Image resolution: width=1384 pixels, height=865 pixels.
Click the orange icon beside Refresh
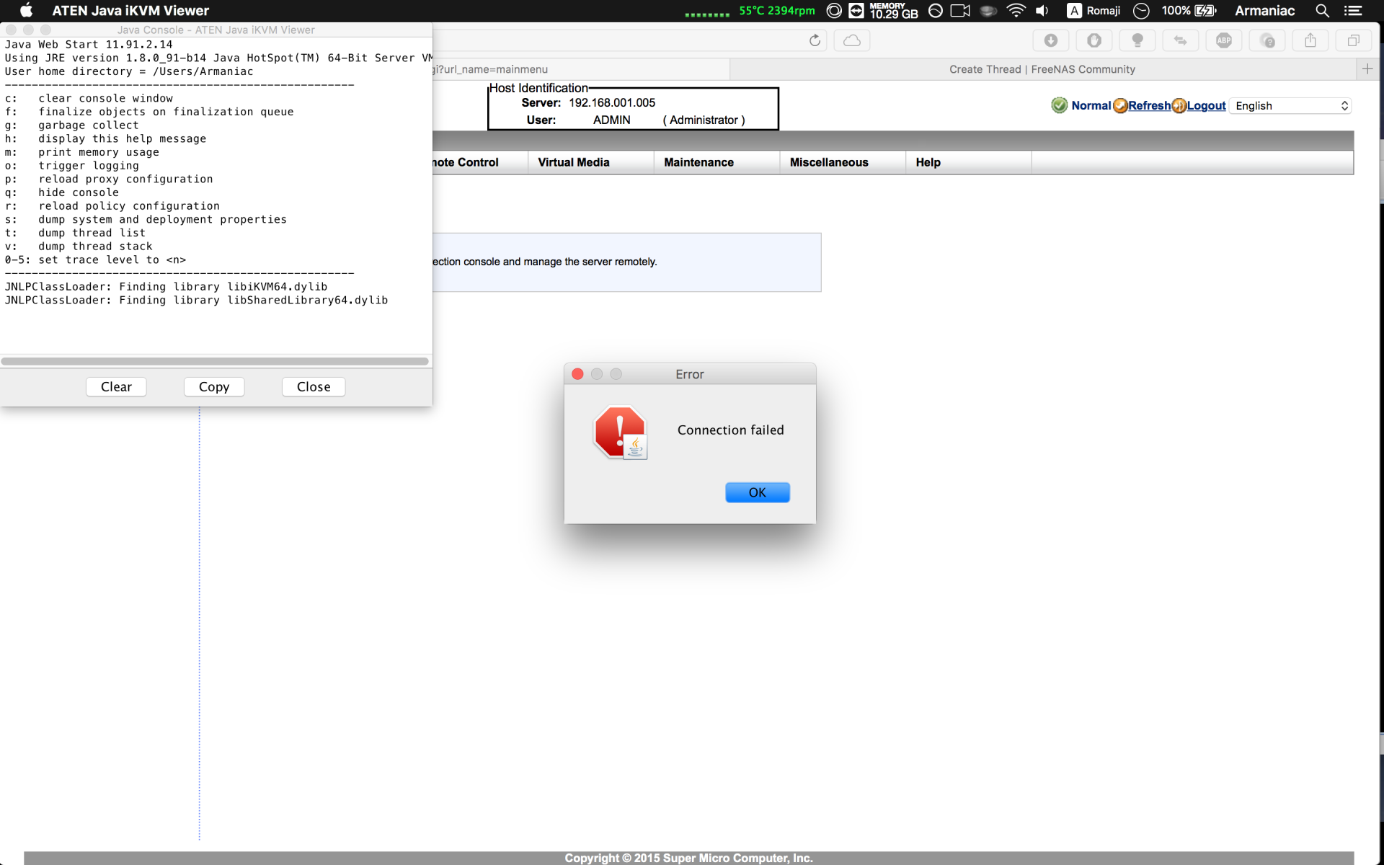click(x=1120, y=106)
